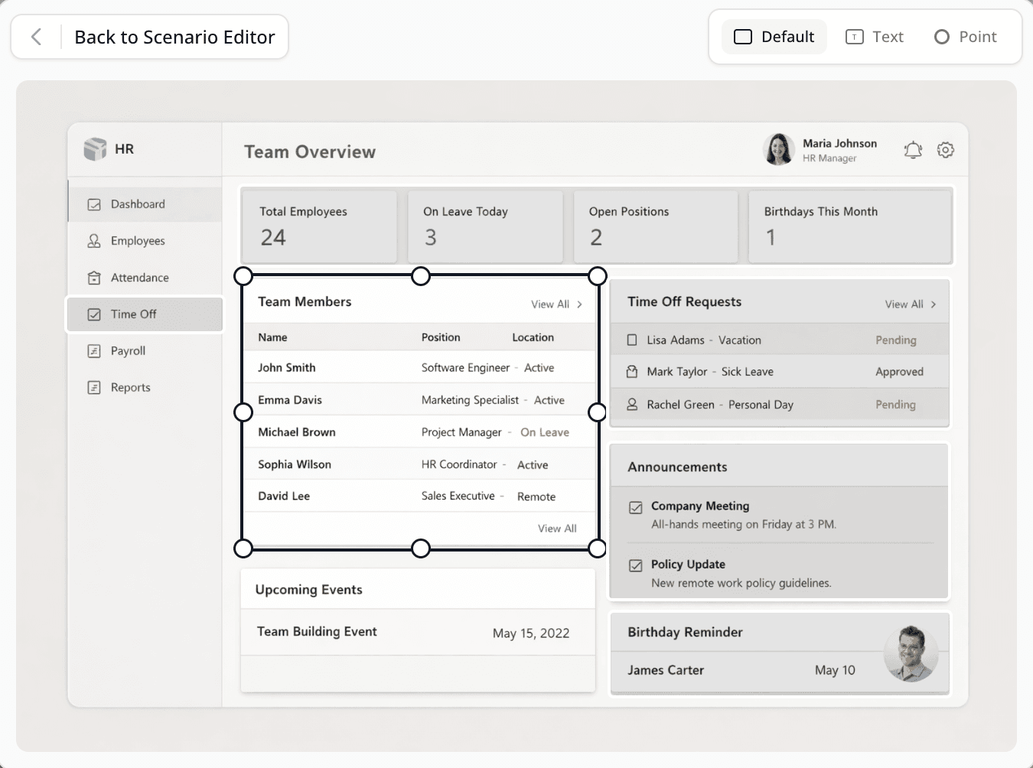Screen dimensions: 1033x768
Task: Select the Payroll sidebar icon
Action: 93,350
